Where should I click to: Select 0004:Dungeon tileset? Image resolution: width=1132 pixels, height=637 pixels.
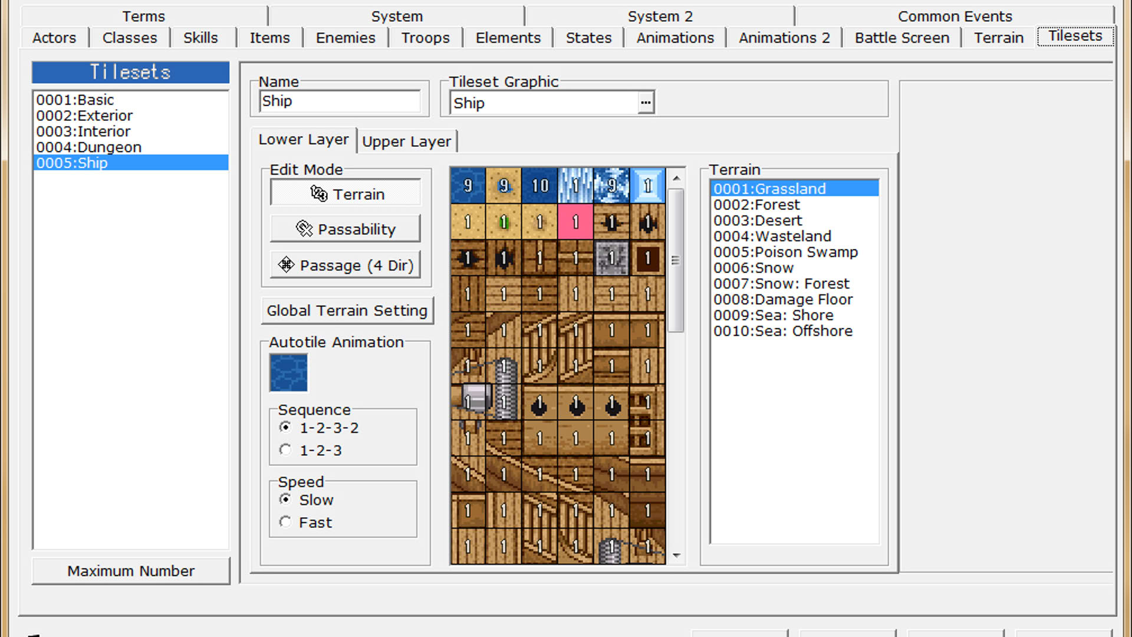131,147
